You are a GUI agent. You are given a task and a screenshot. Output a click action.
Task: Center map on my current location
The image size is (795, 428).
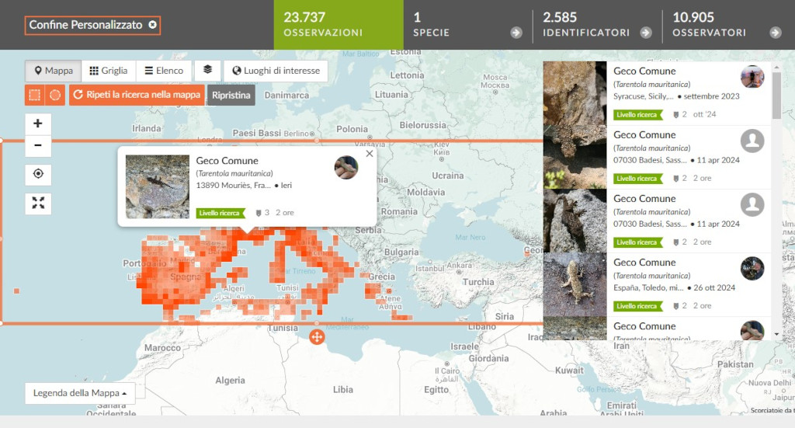click(x=38, y=175)
